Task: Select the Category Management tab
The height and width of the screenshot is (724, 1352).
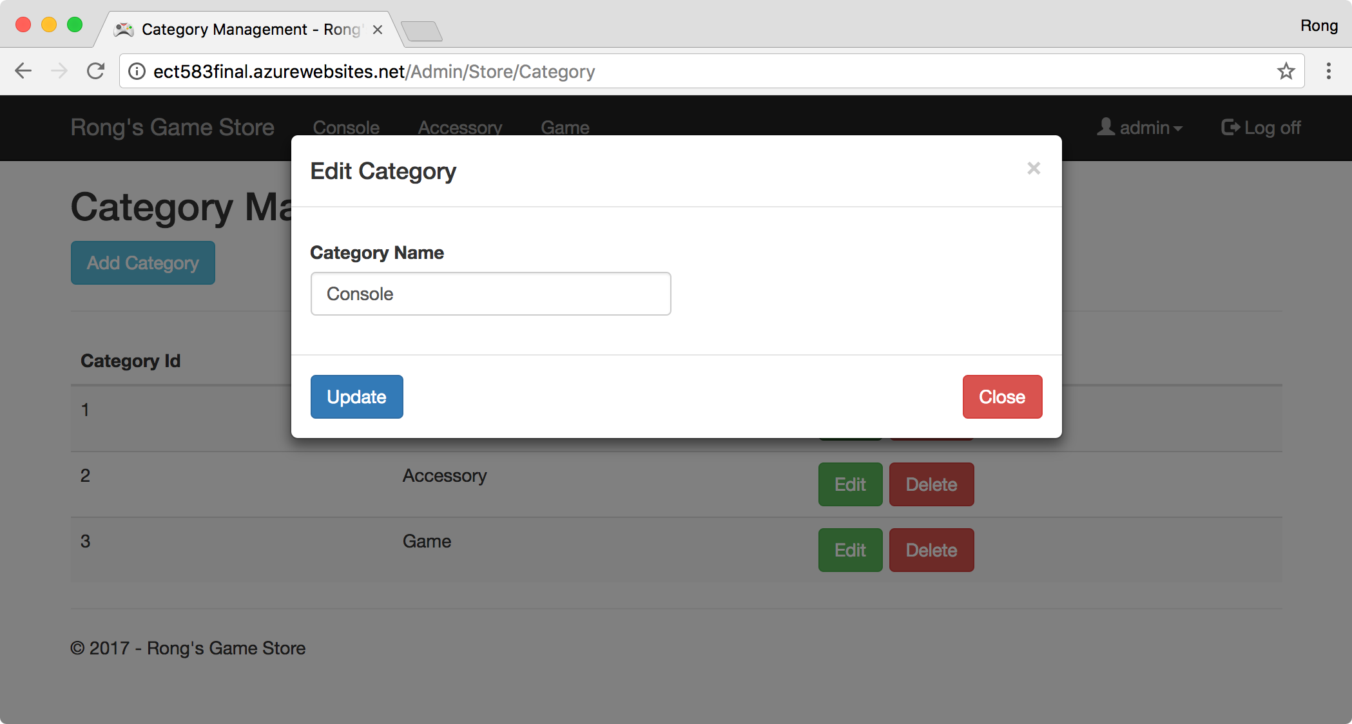Action: pos(250,30)
